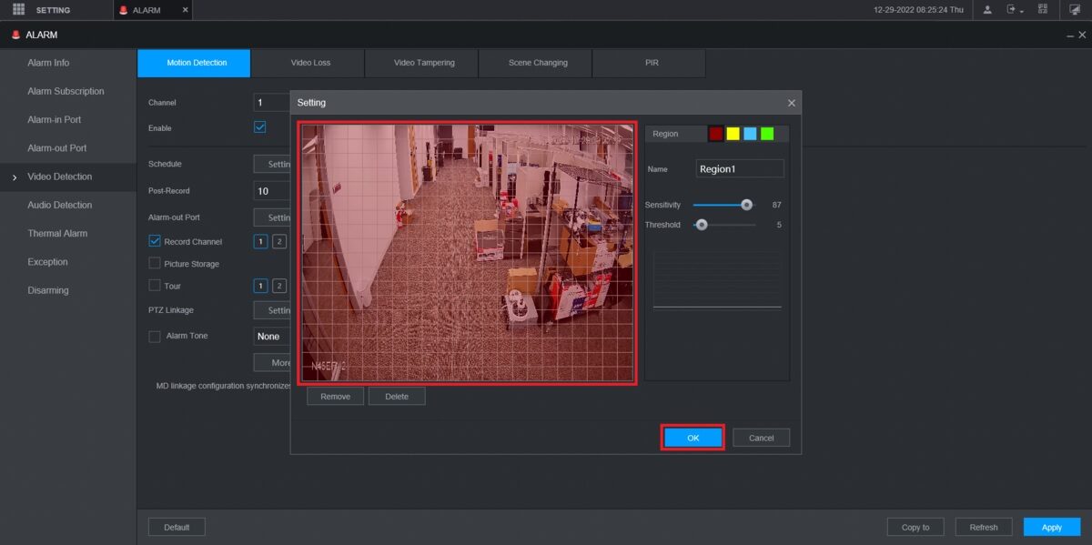
Task: Click the Remove button under the preview
Action: (x=335, y=397)
